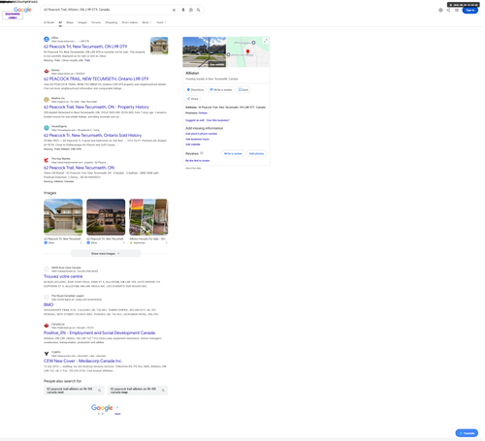Open '62 Peacock Trail, New Tecumseth, ON' result

(79, 168)
